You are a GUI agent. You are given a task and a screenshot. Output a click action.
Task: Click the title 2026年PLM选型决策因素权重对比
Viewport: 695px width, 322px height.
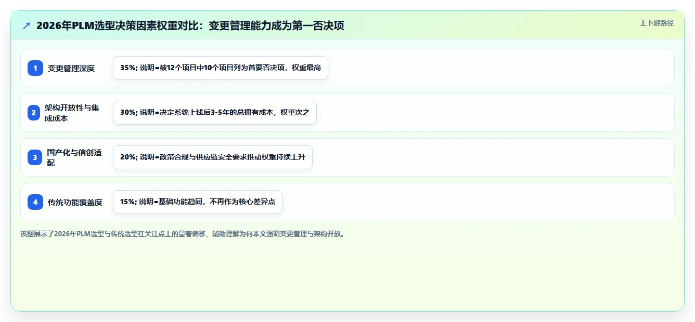[x=190, y=25]
